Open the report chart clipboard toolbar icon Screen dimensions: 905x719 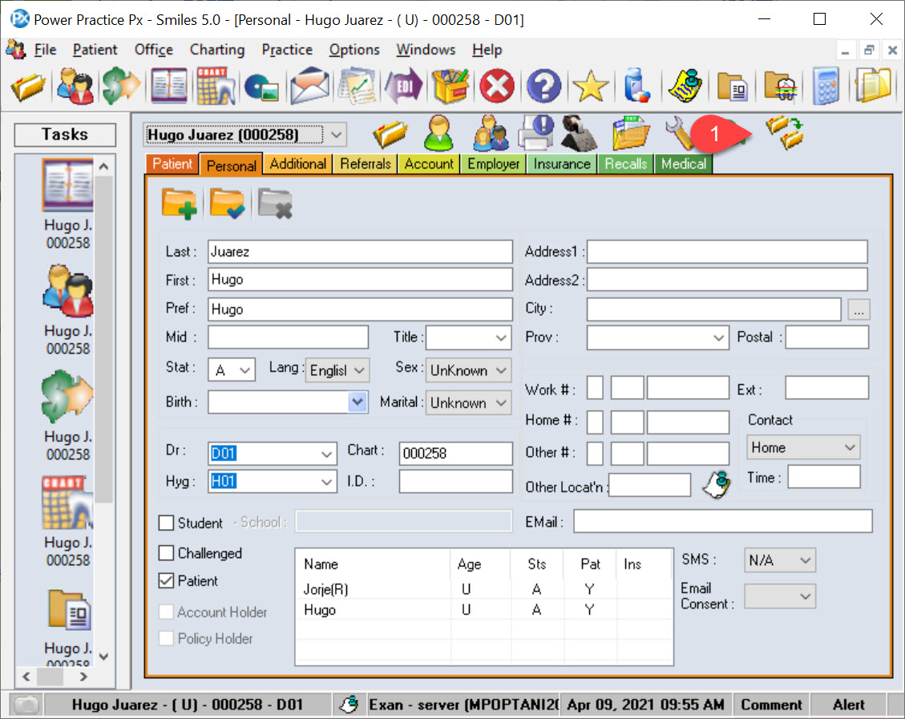click(357, 87)
